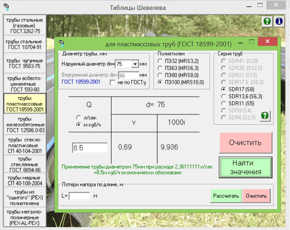Select л/сек flow units
290x230 pixels.
(79, 118)
